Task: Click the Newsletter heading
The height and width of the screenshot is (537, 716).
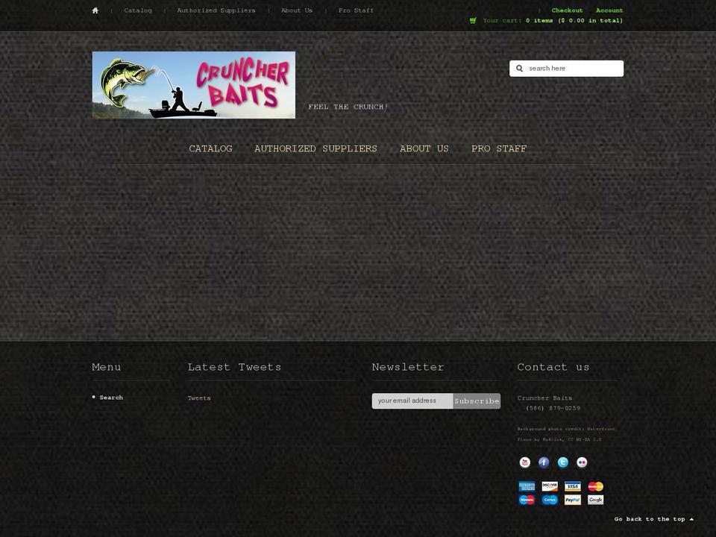Action: point(408,367)
